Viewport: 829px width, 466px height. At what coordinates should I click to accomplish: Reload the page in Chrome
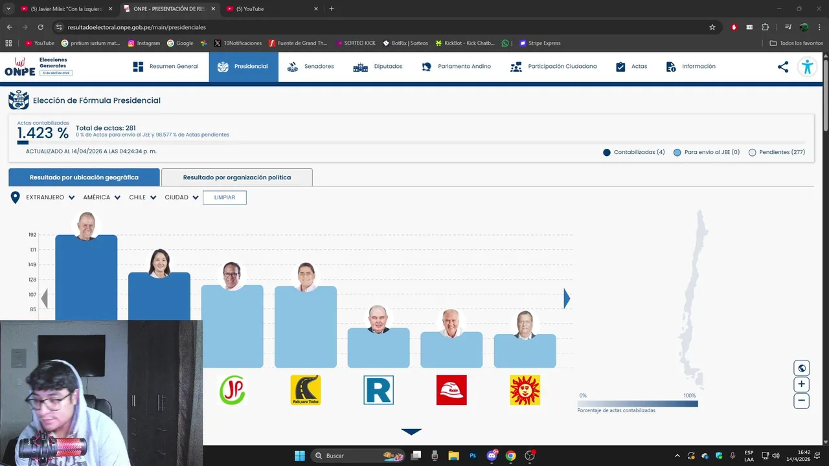(41, 27)
